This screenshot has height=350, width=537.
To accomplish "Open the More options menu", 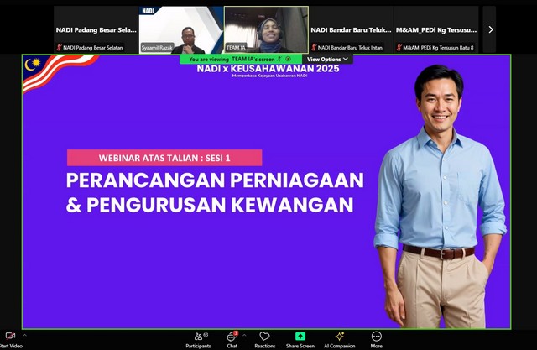I will (x=376, y=337).
